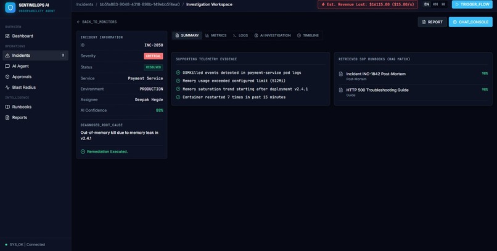Click the green SYS_OK status dot

[6, 245]
